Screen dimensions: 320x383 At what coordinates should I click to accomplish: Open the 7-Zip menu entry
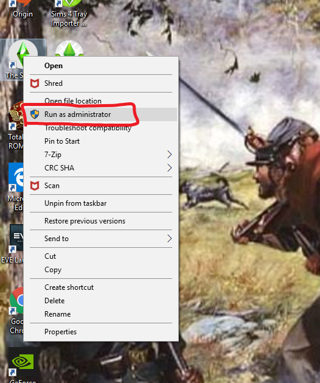(x=101, y=155)
